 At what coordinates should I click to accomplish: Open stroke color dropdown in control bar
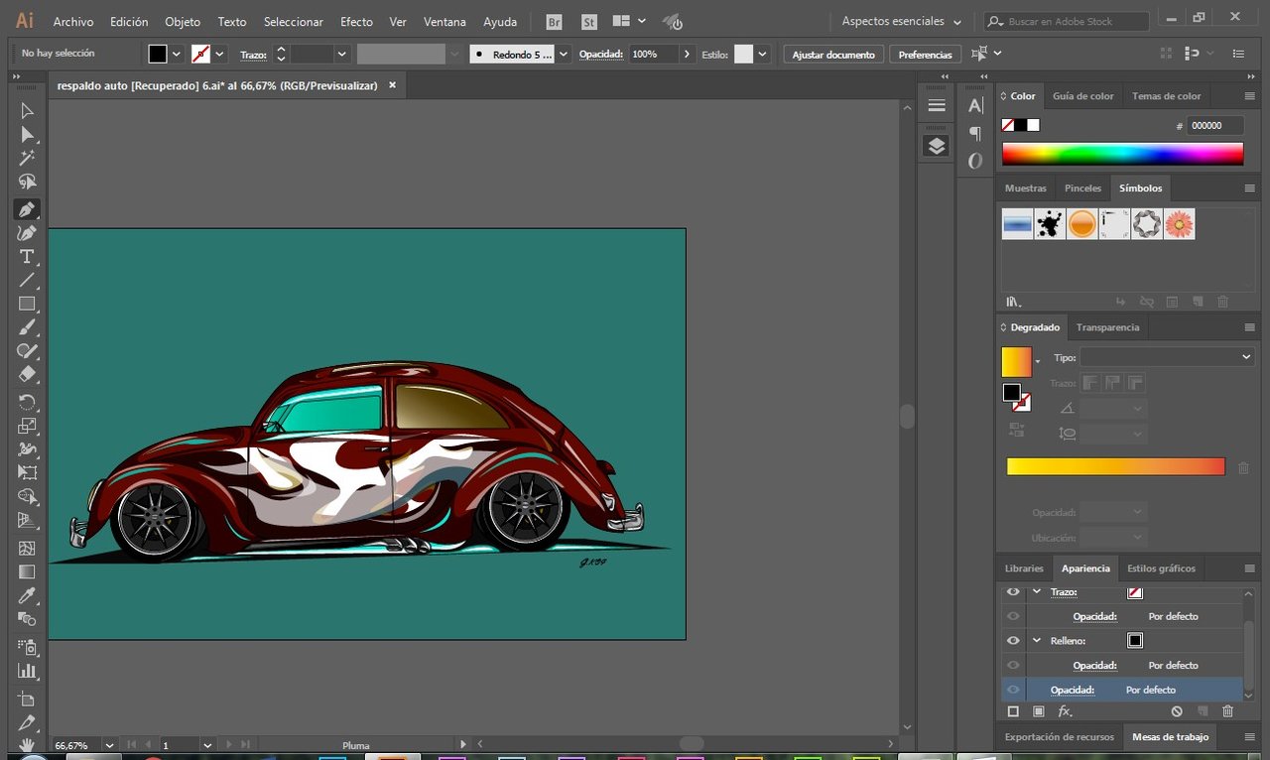(219, 55)
